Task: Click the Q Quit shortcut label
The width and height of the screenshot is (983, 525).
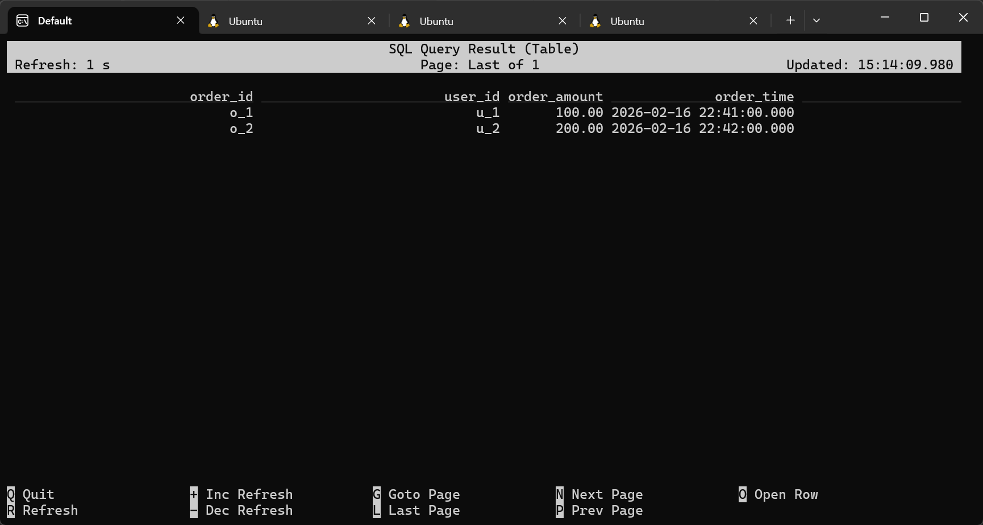Action: tap(31, 494)
